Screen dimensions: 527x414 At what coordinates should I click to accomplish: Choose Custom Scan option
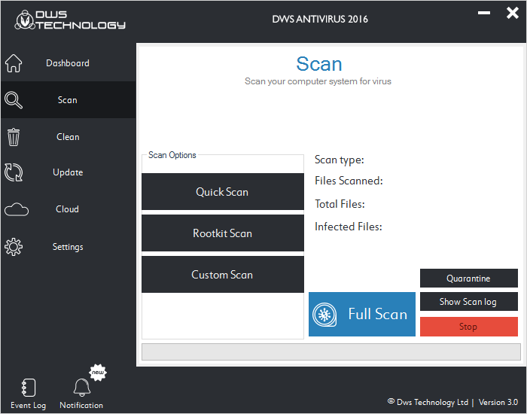pos(223,275)
